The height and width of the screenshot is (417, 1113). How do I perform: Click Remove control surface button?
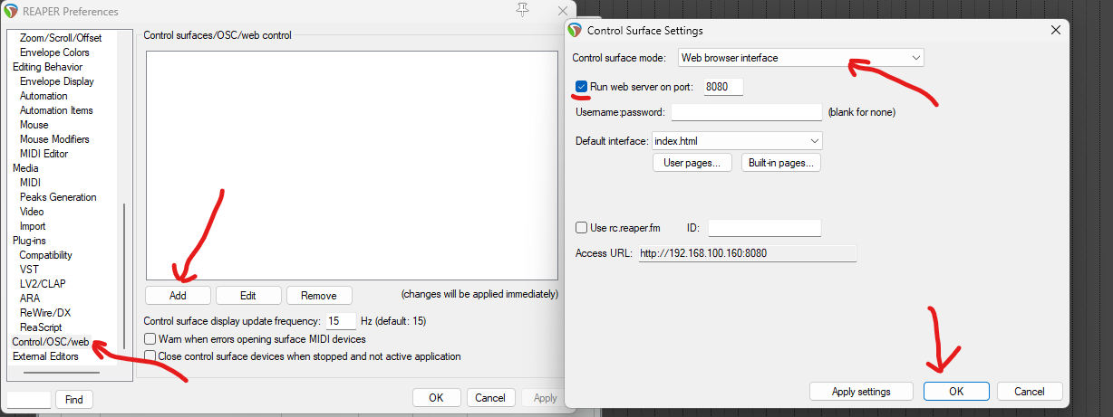click(319, 296)
